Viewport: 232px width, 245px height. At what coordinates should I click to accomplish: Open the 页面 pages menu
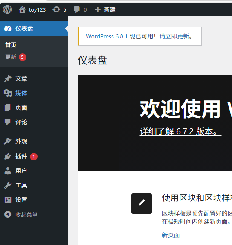(x=21, y=108)
